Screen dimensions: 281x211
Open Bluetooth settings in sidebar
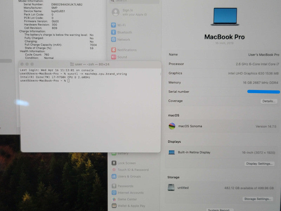[122, 32]
